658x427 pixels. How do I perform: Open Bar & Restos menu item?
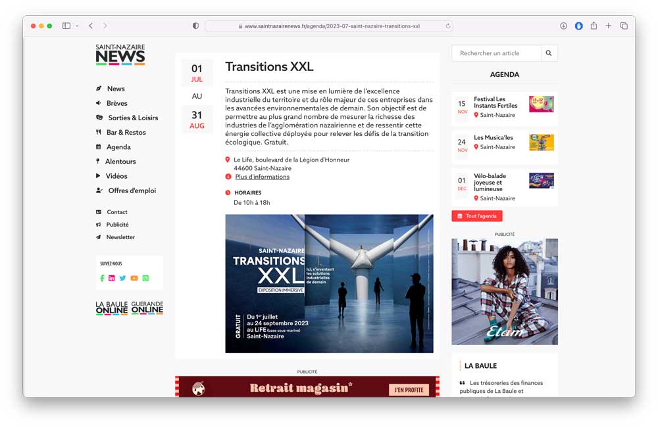click(126, 132)
